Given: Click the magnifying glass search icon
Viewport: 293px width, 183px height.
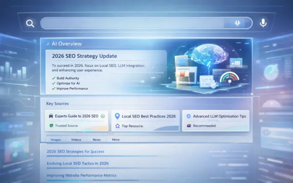Looking at the screenshot, I should (x=30, y=23).
